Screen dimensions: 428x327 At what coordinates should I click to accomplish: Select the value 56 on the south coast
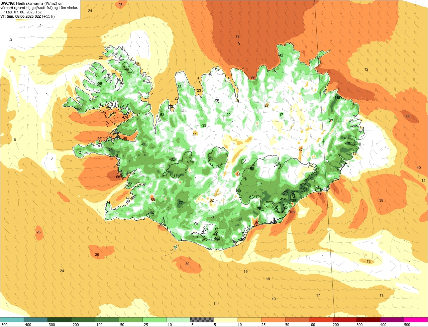coord(218,239)
